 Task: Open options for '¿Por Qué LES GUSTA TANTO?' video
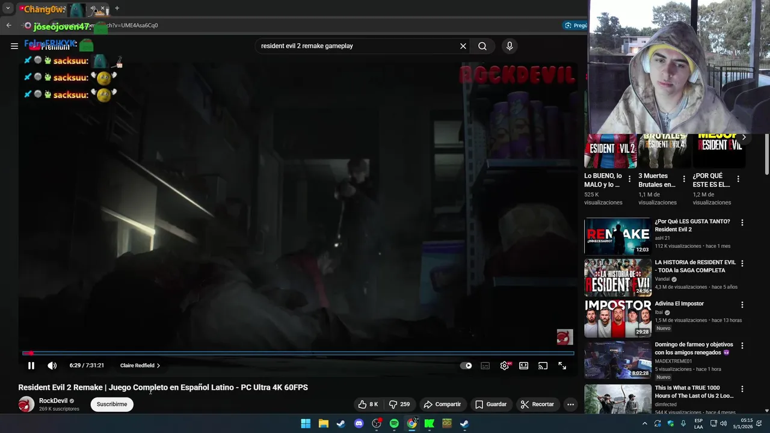click(x=742, y=223)
